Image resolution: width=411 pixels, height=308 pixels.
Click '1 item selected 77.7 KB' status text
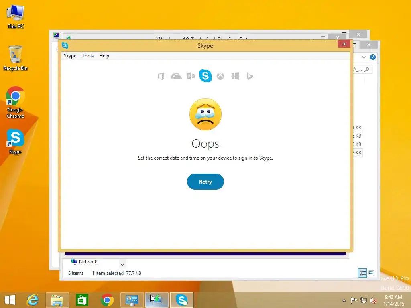[x=116, y=273]
